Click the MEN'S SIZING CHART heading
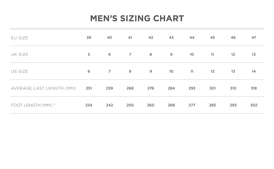 [x=137, y=19]
